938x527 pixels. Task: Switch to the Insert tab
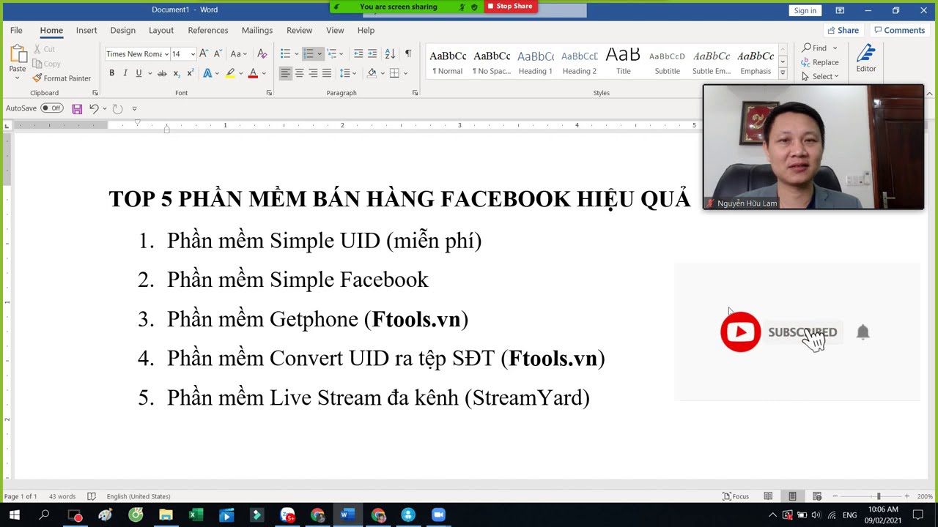click(86, 30)
